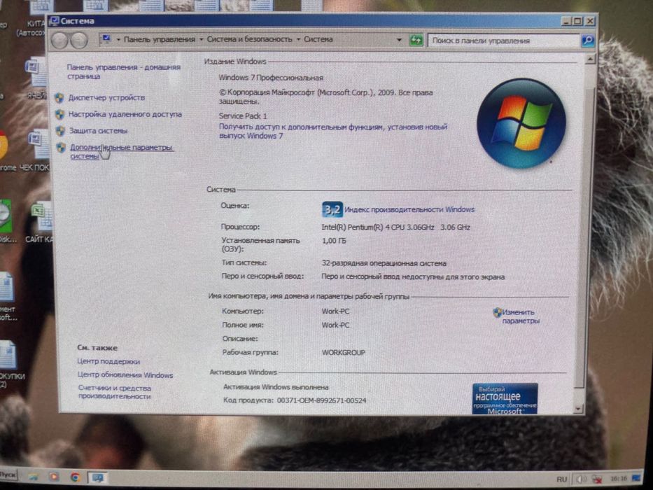Expand the dropdown arrow before Панель управления breadcrumb

coord(118,40)
